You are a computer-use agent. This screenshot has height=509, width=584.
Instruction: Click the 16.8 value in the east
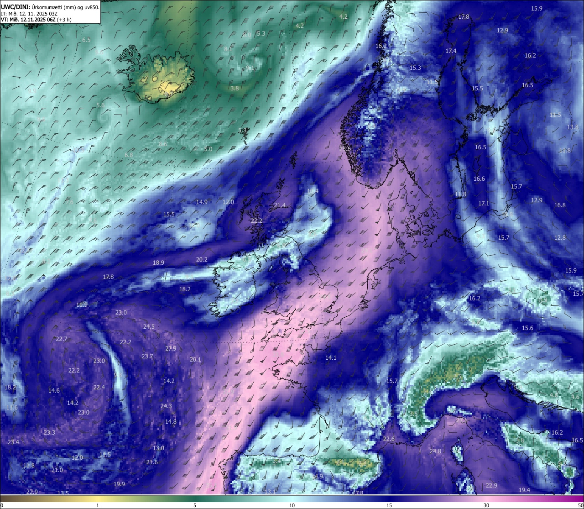click(560, 205)
